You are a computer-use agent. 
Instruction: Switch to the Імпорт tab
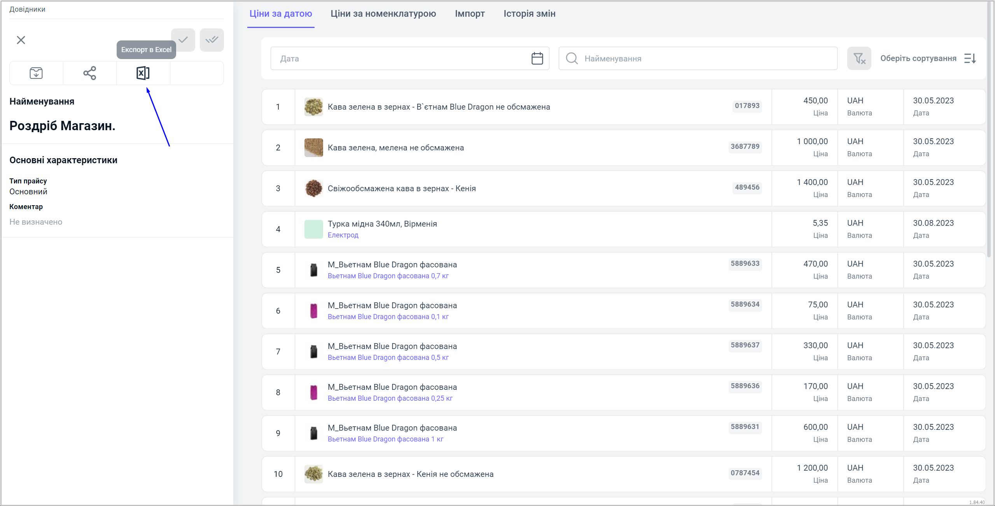(470, 14)
